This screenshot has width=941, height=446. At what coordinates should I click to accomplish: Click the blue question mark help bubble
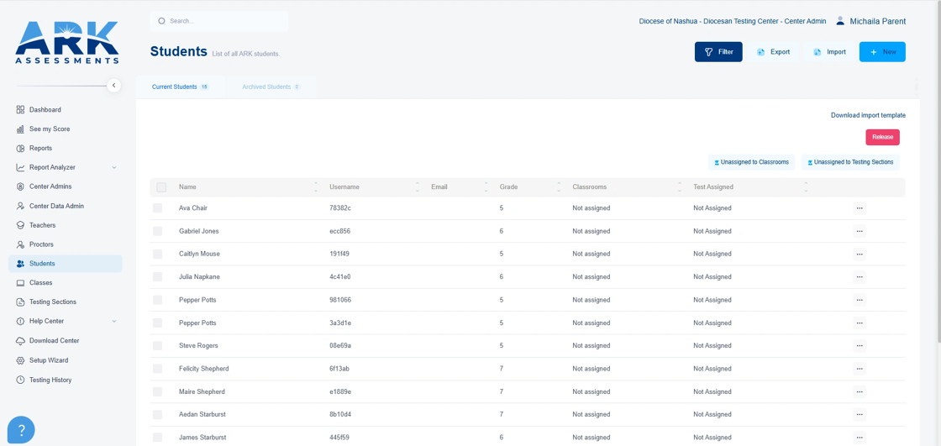(x=21, y=430)
